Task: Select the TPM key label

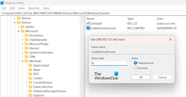Action: pos(32,57)
